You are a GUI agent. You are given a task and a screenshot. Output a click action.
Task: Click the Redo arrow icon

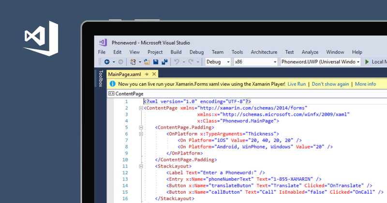coord(191,62)
